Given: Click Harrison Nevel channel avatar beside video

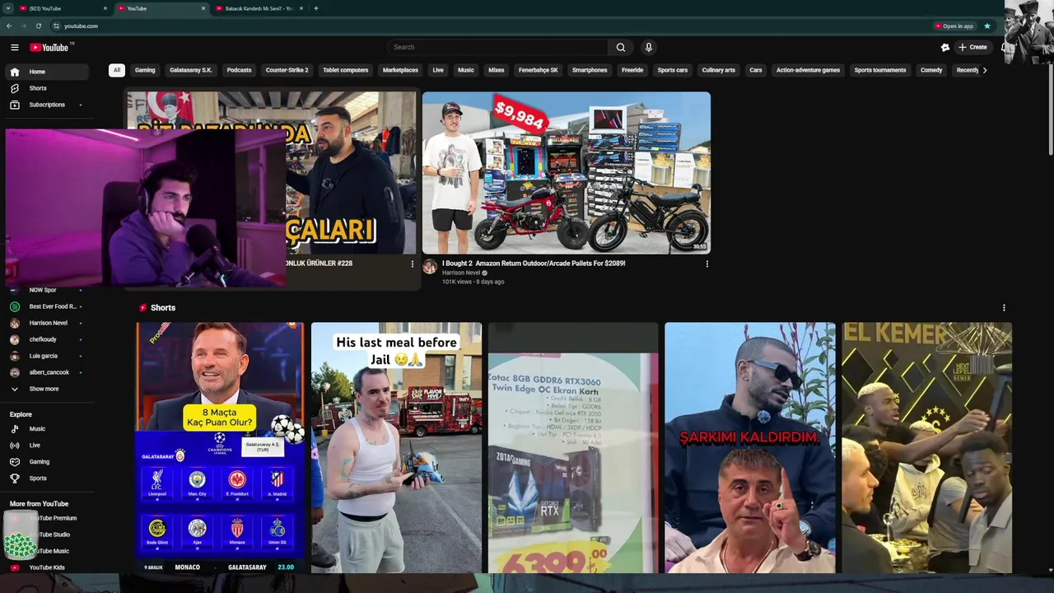Looking at the screenshot, I should point(430,266).
